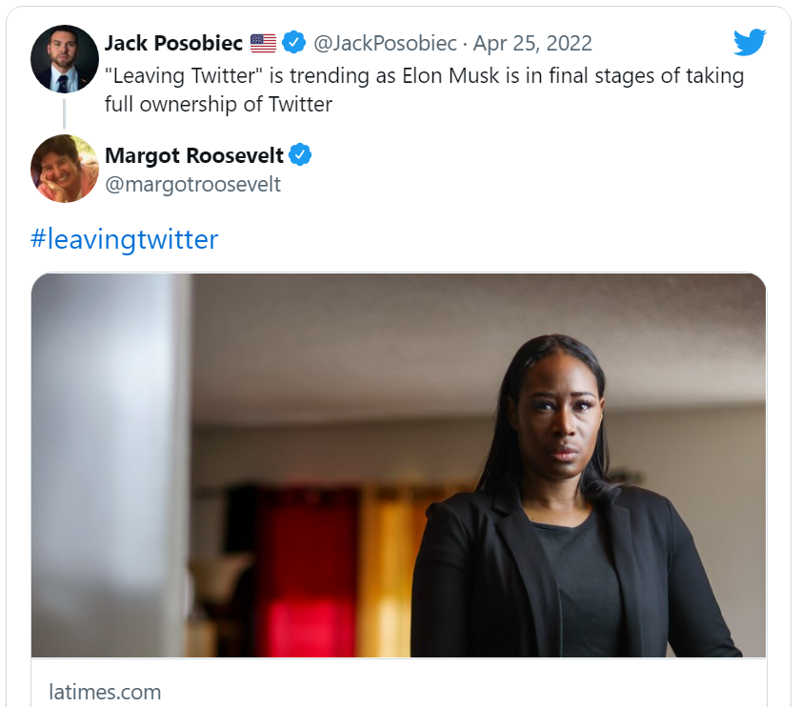Click the Twitter bird logo
Image resolution: width=801 pixels, height=707 pixels.
(x=750, y=43)
